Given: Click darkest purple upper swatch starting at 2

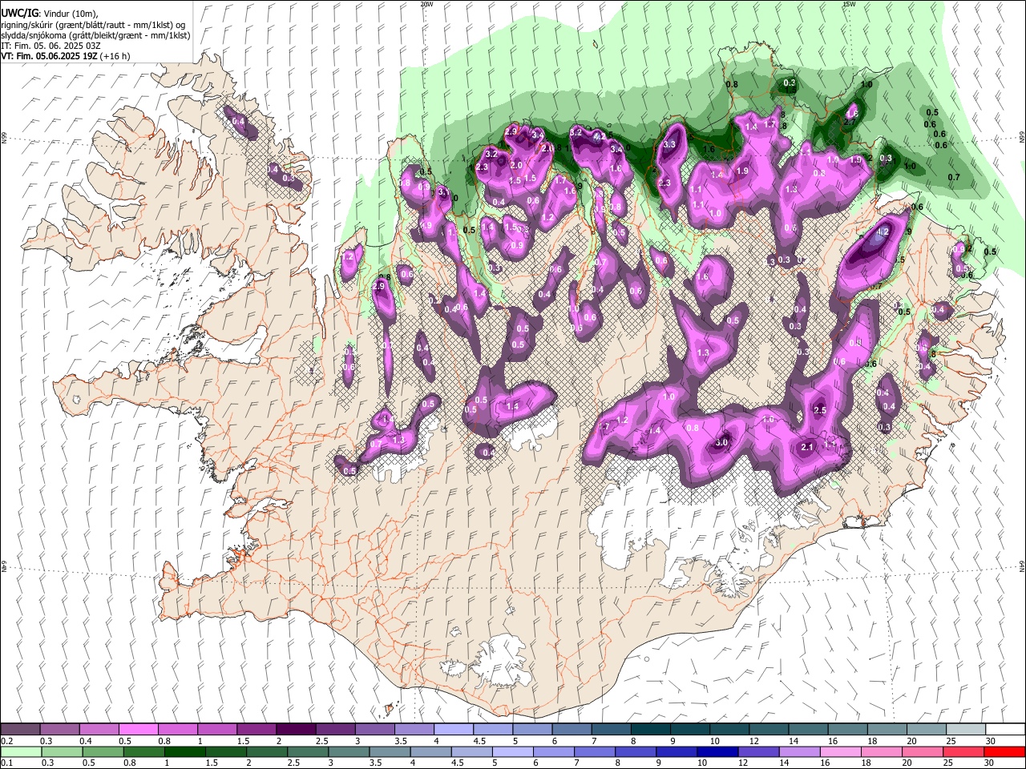Looking at the screenshot, I should (x=295, y=730).
